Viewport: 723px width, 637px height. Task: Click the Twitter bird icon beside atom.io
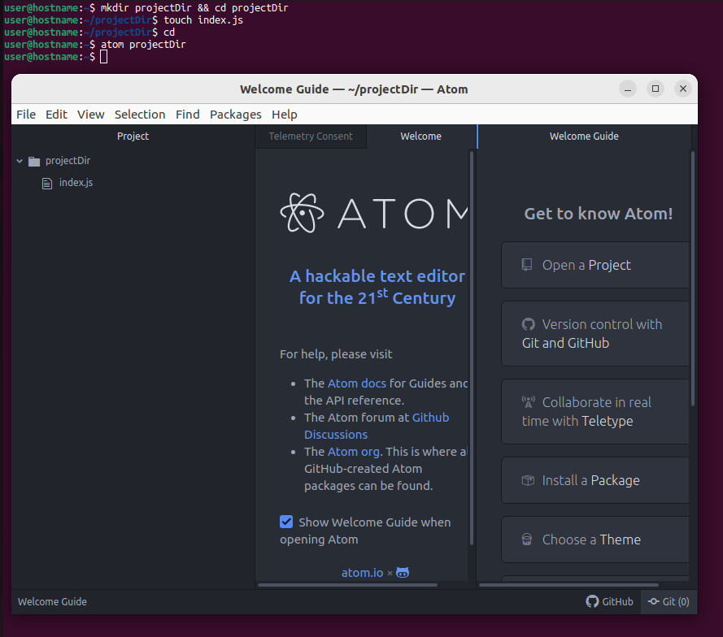(x=402, y=573)
